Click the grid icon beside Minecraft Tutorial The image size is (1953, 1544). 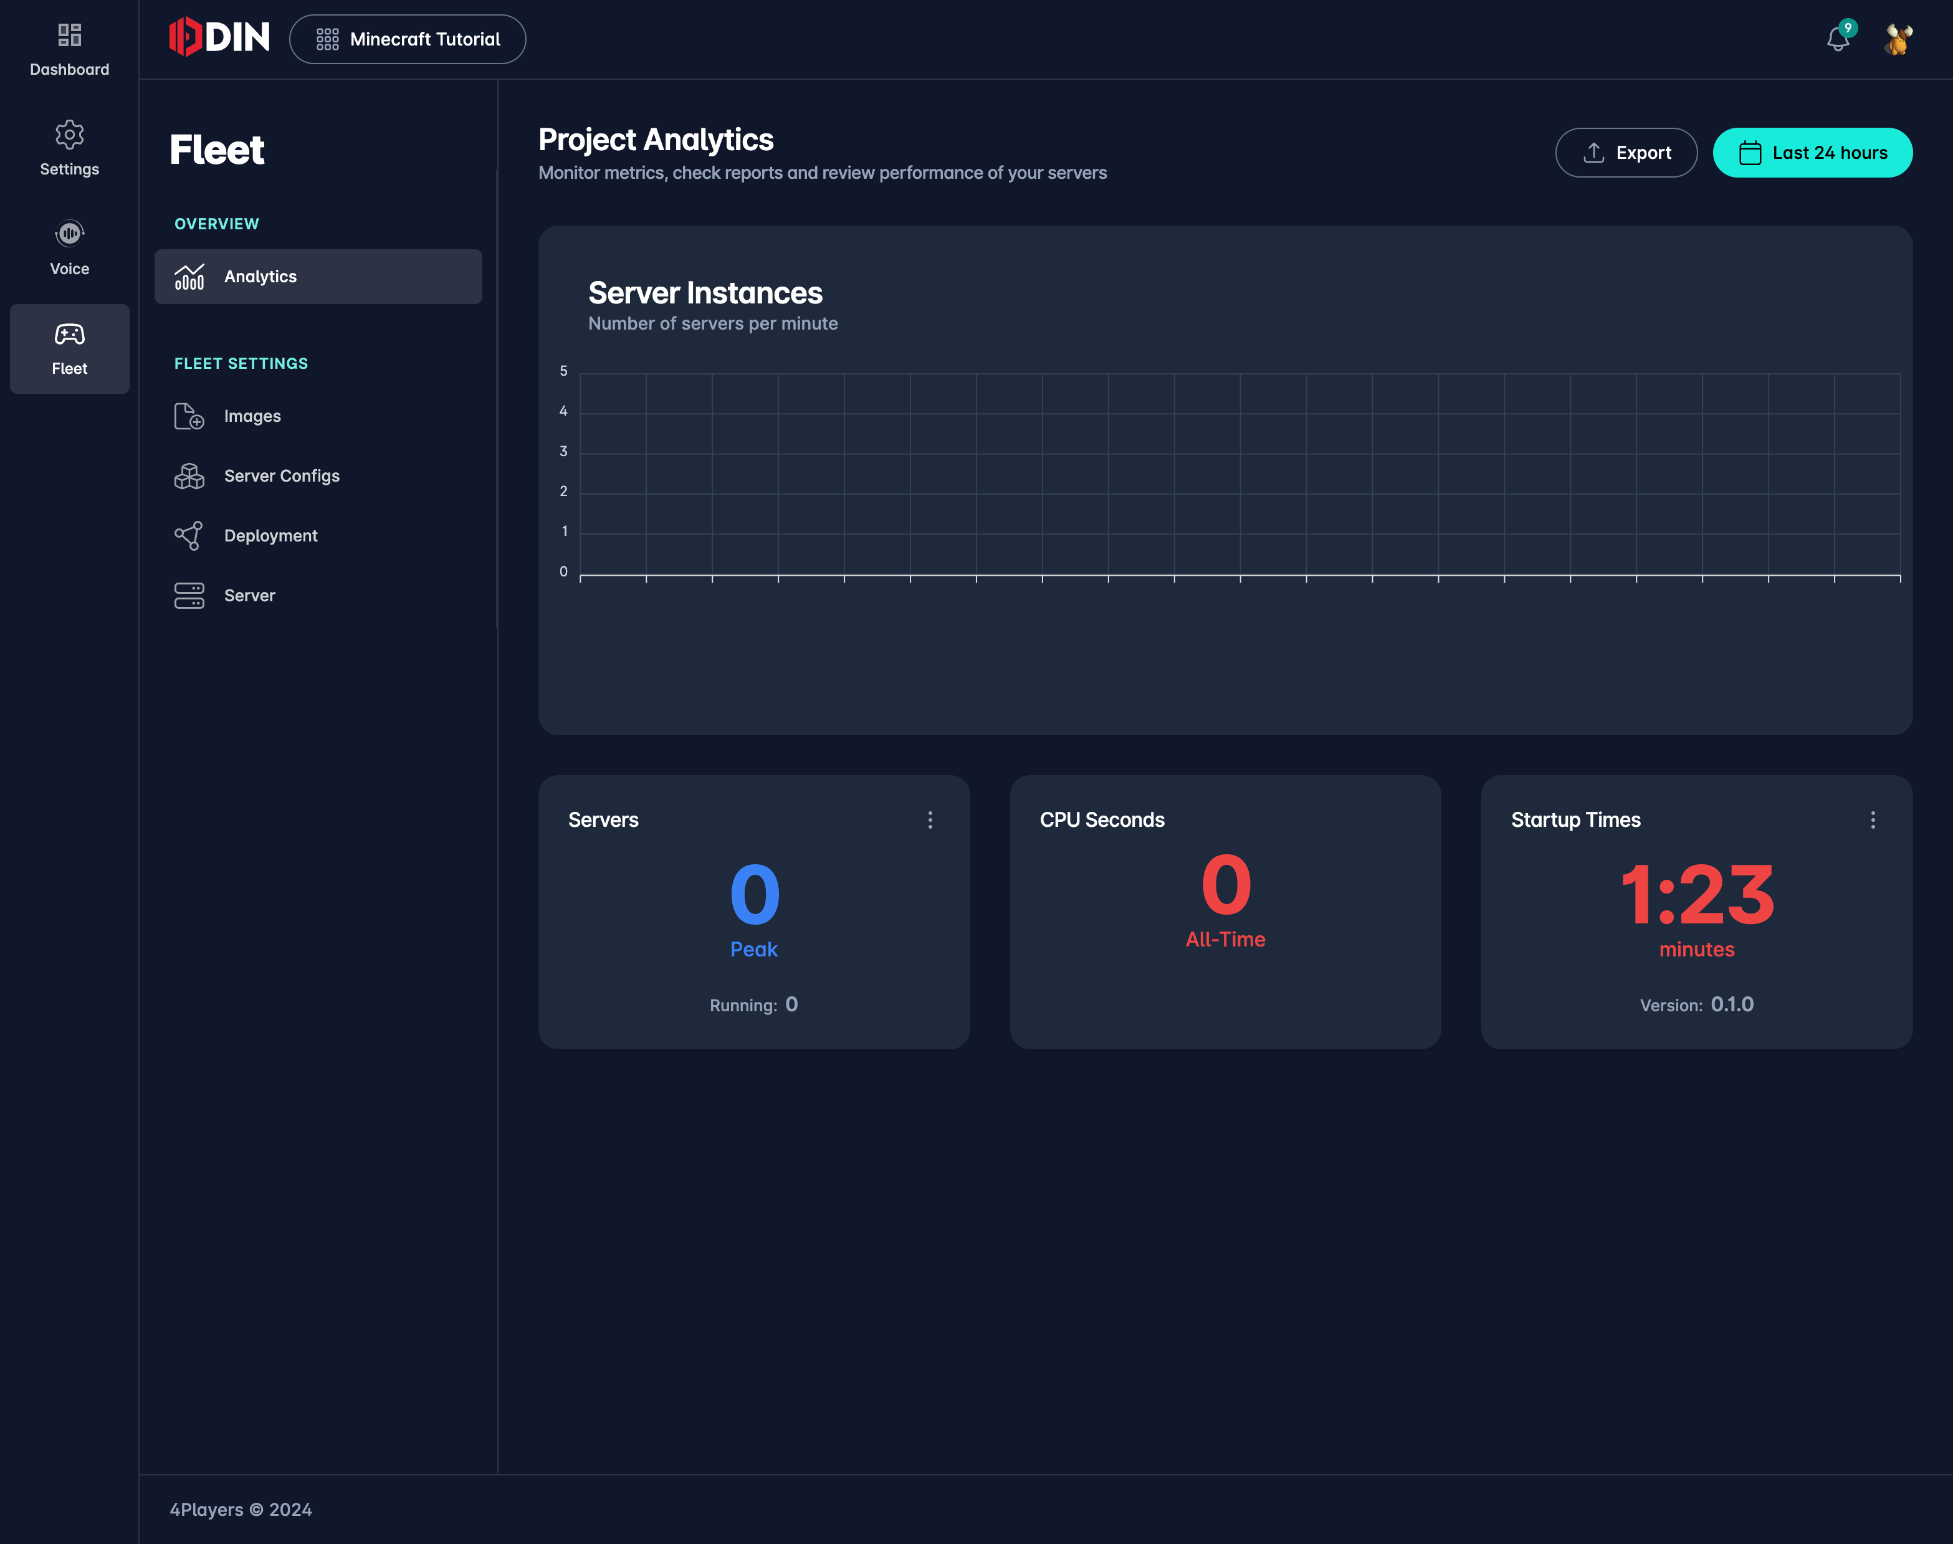pos(327,39)
